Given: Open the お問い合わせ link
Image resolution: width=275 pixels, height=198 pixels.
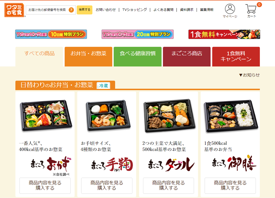Looking at the screenshot, I should (106, 10).
